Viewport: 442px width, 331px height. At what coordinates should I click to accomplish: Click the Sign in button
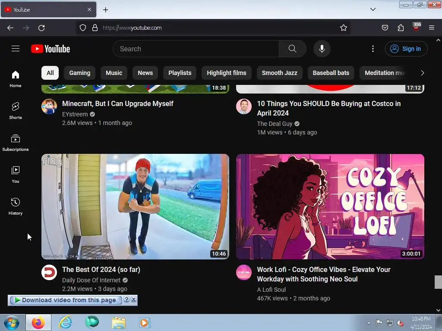(x=406, y=49)
